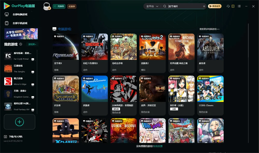Open the Spellweaver 织法者 game card

[x=66, y=95]
